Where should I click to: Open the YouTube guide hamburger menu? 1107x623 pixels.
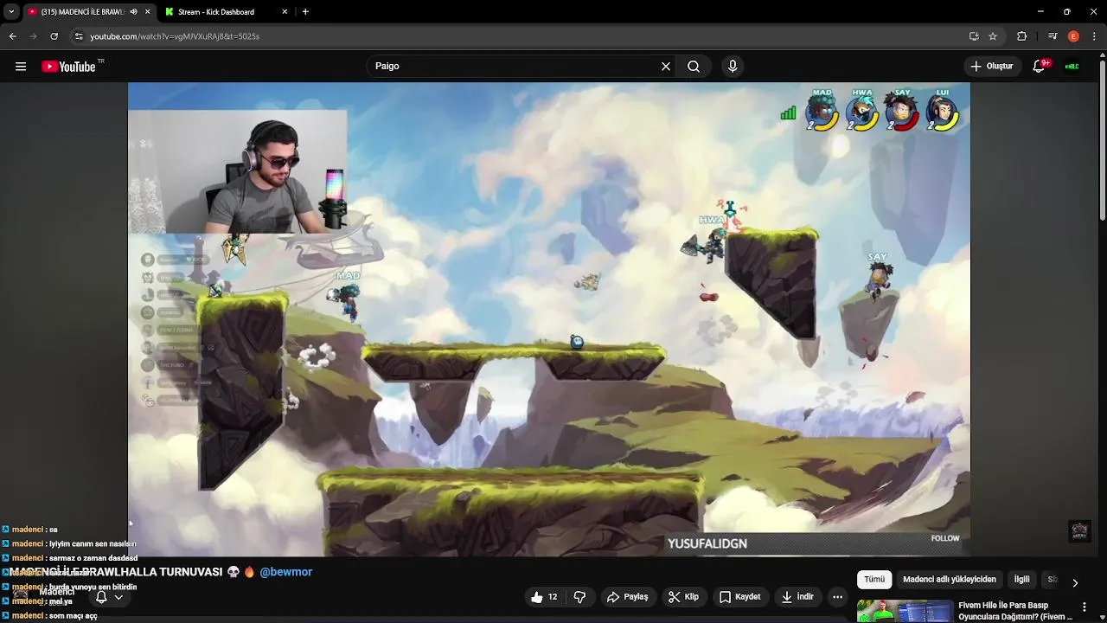(21, 67)
